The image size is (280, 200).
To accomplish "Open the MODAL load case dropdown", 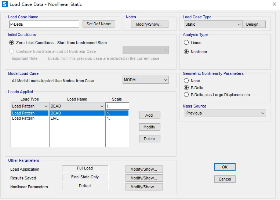I will (x=146, y=80).
